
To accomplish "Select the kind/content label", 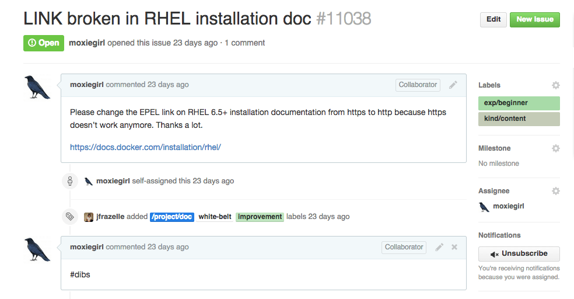I will pyautogui.click(x=519, y=119).
